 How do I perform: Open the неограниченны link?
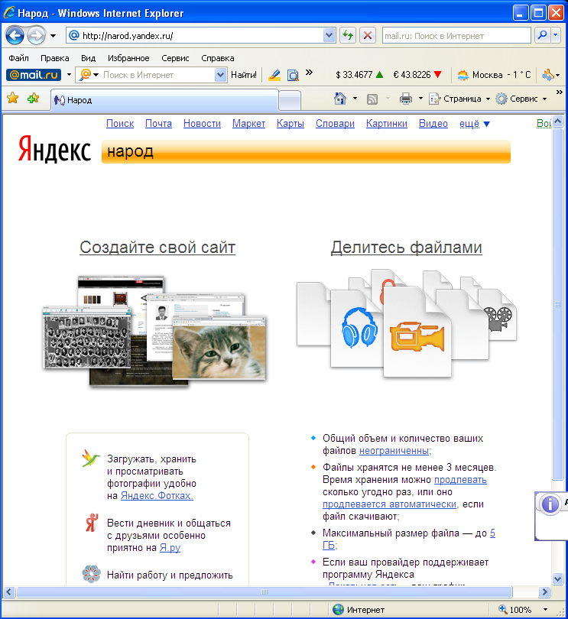tap(394, 451)
